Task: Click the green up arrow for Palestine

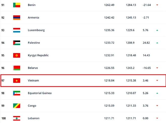Action: pos(157,43)
